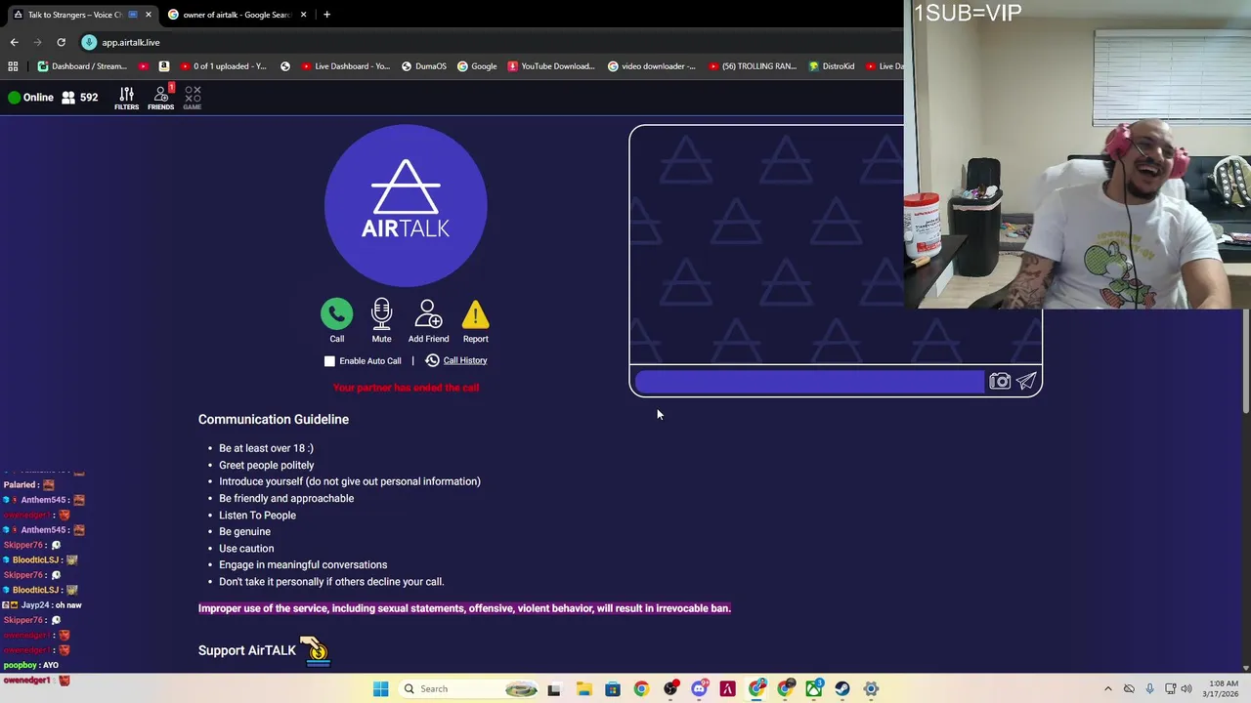The height and width of the screenshot is (703, 1251).
Task: Open the browser apps grid shortcut
Action: [13, 66]
